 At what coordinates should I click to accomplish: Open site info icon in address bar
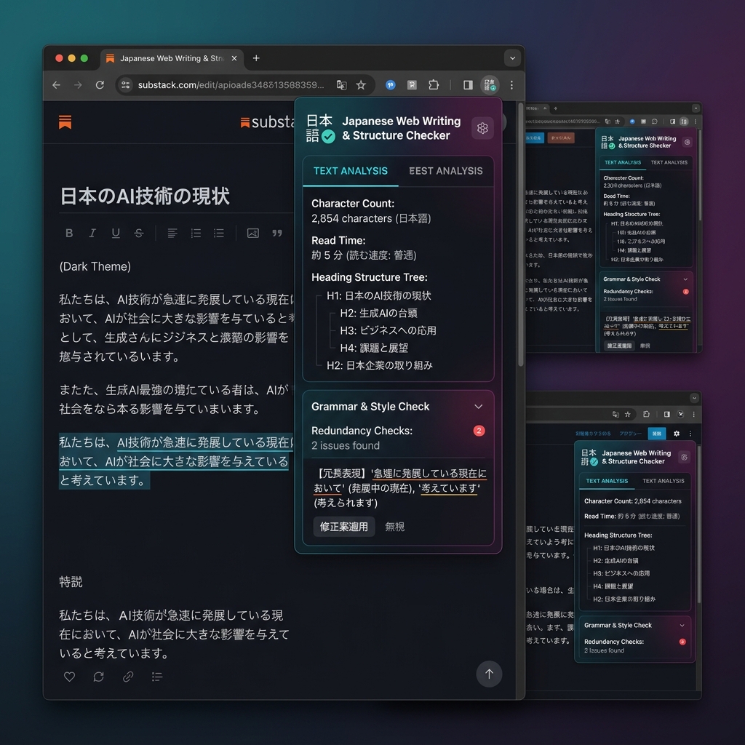[x=125, y=85]
